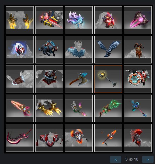Choose the crimson curved scythe blade item

click(x=20, y=138)
